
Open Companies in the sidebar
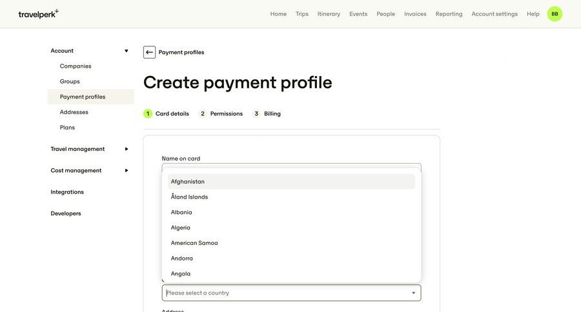76,66
